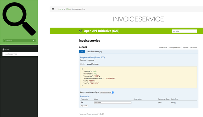203x117 pixels.
Task: Open the APIs section in sidebar
Action: click(x=7, y=49)
